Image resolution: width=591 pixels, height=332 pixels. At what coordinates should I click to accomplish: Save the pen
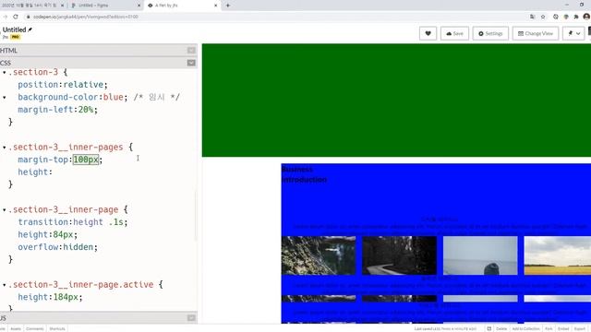click(454, 33)
